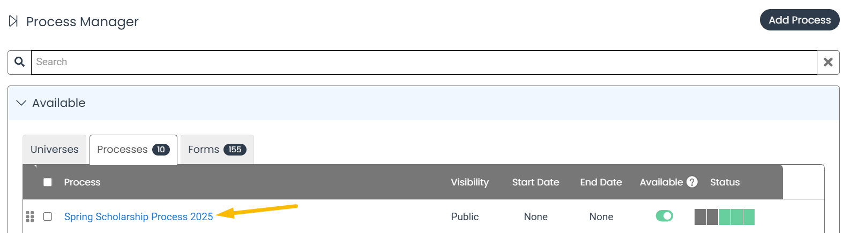Sort by the Start Date column header
Viewport: 850px width, 233px height.
click(x=535, y=182)
